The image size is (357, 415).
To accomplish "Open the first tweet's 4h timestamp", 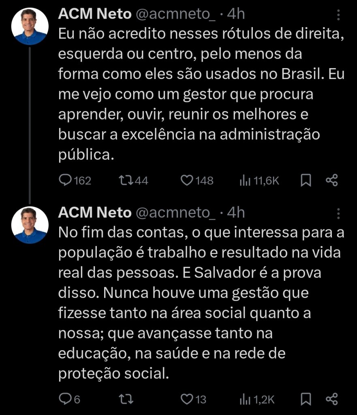I will [236, 14].
